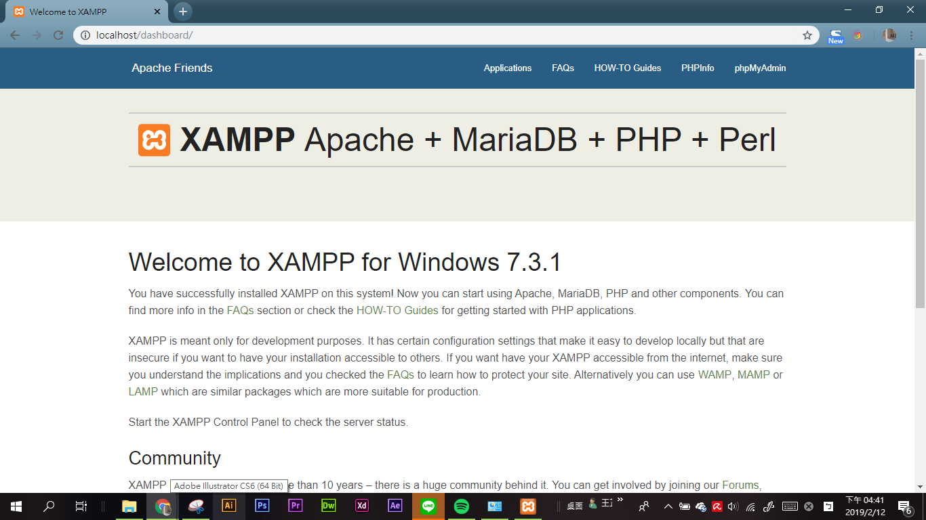The image size is (926, 520).
Task: Open the LAMP link
Action: pyautogui.click(x=143, y=391)
